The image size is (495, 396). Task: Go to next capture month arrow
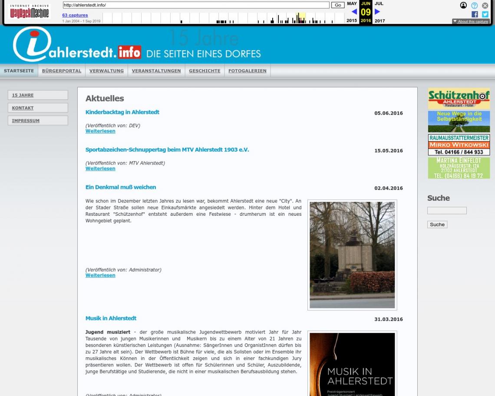(x=377, y=12)
